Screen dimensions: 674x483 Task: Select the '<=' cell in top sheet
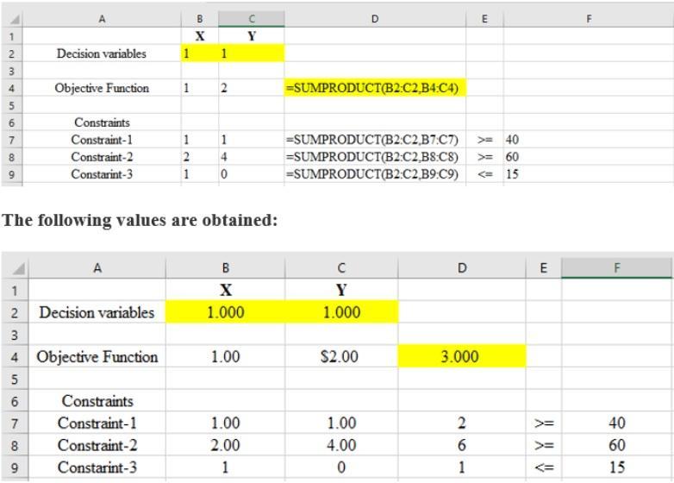click(x=485, y=173)
